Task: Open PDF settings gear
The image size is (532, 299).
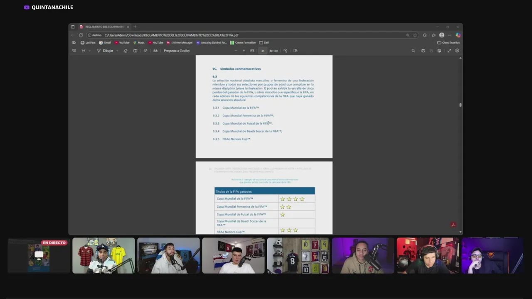Action: tap(457, 51)
